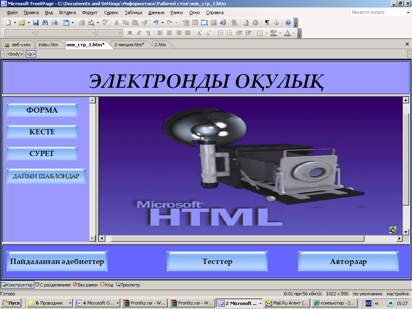
Task: Expand the borders dropdown arrow
Action: (266, 33)
